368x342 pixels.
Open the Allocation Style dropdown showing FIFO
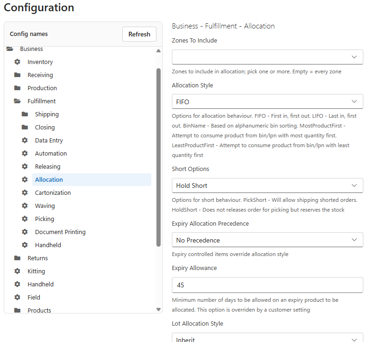(267, 101)
